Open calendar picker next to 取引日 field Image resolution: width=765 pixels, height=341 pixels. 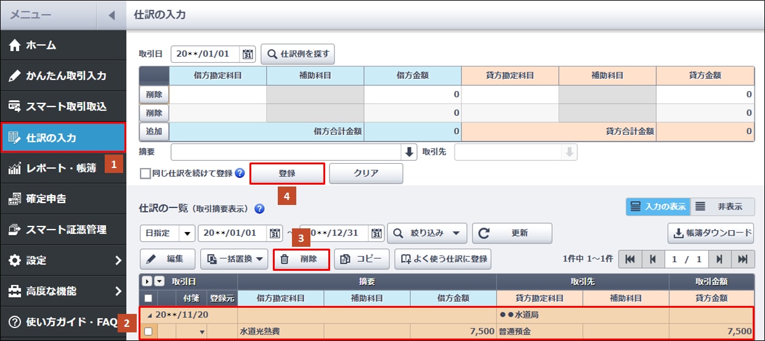point(248,54)
